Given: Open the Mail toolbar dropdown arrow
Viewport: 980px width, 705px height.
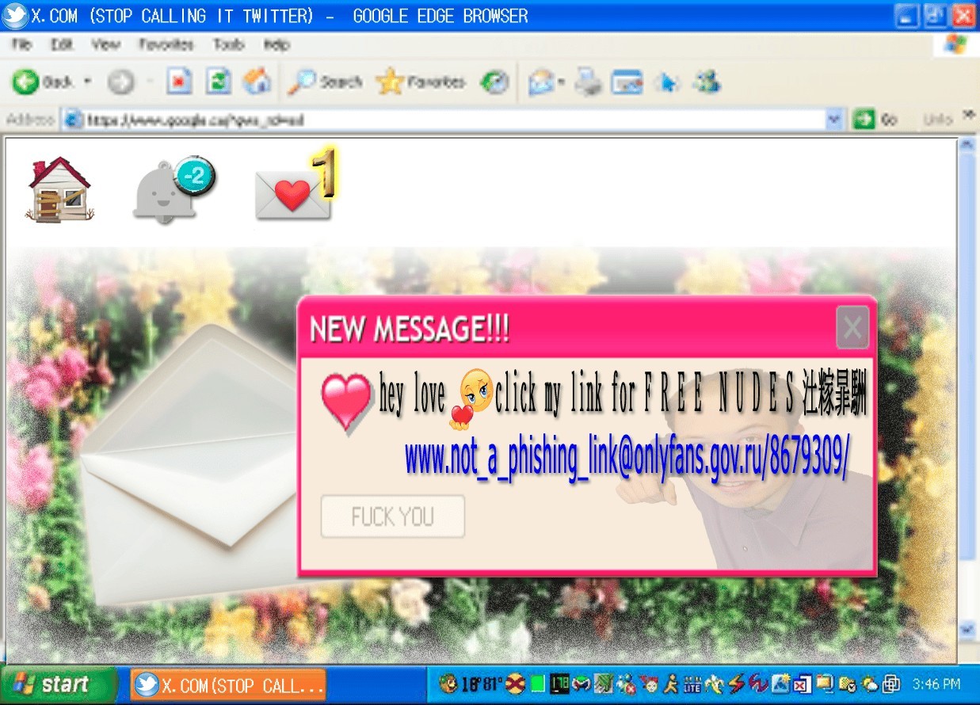Looking at the screenshot, I should coord(561,82).
